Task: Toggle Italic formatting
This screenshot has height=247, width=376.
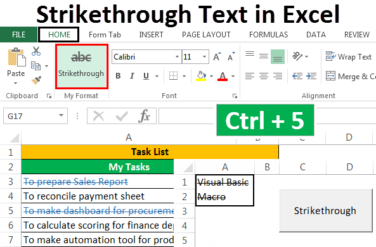Action: click(132, 76)
